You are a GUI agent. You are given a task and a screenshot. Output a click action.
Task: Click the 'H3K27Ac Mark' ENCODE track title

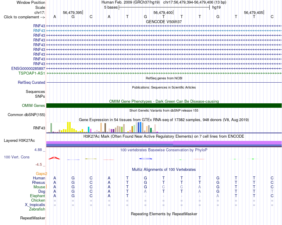click(x=164, y=136)
